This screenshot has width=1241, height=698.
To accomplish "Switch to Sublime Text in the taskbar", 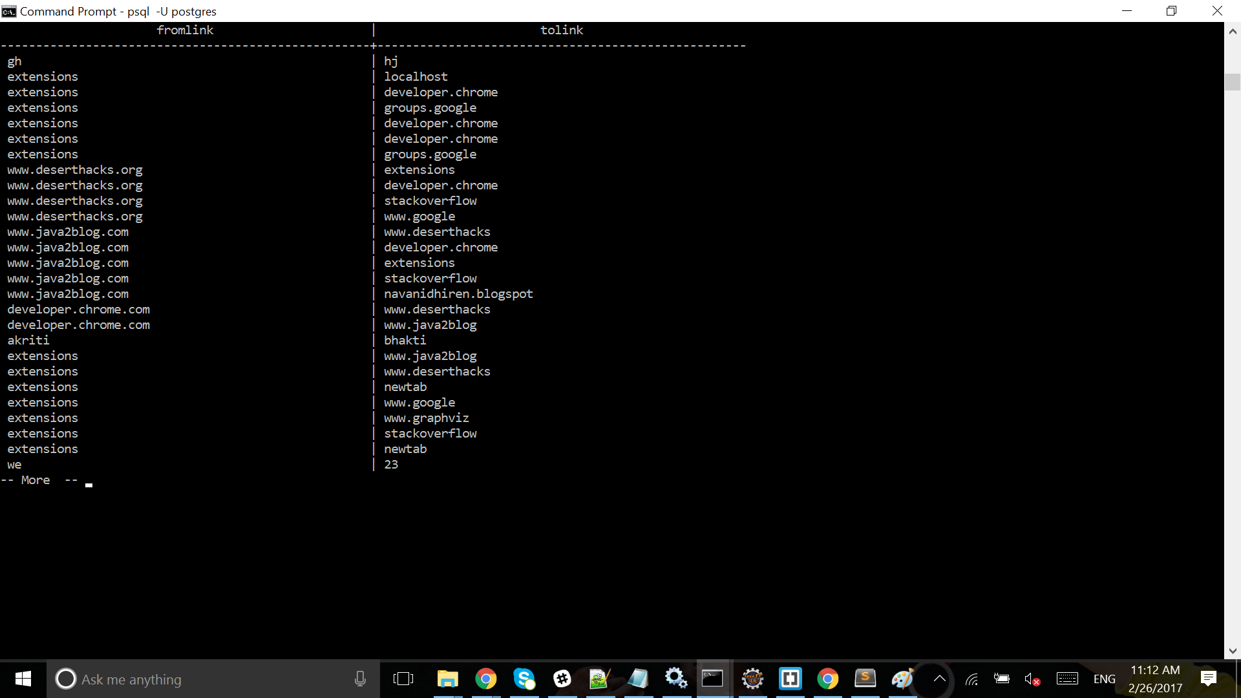I will coord(865,679).
